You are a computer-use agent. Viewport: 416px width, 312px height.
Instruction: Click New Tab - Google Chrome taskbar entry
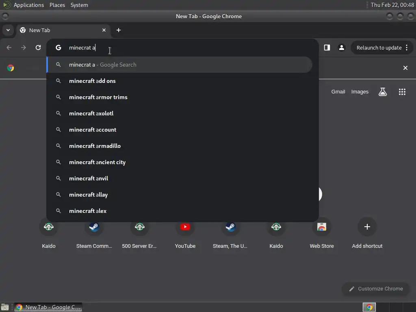(x=48, y=307)
